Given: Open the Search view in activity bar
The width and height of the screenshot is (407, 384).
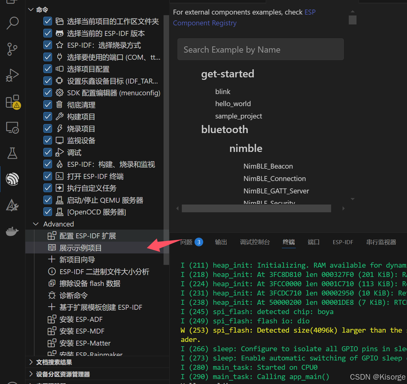Looking at the screenshot, I should [12, 23].
